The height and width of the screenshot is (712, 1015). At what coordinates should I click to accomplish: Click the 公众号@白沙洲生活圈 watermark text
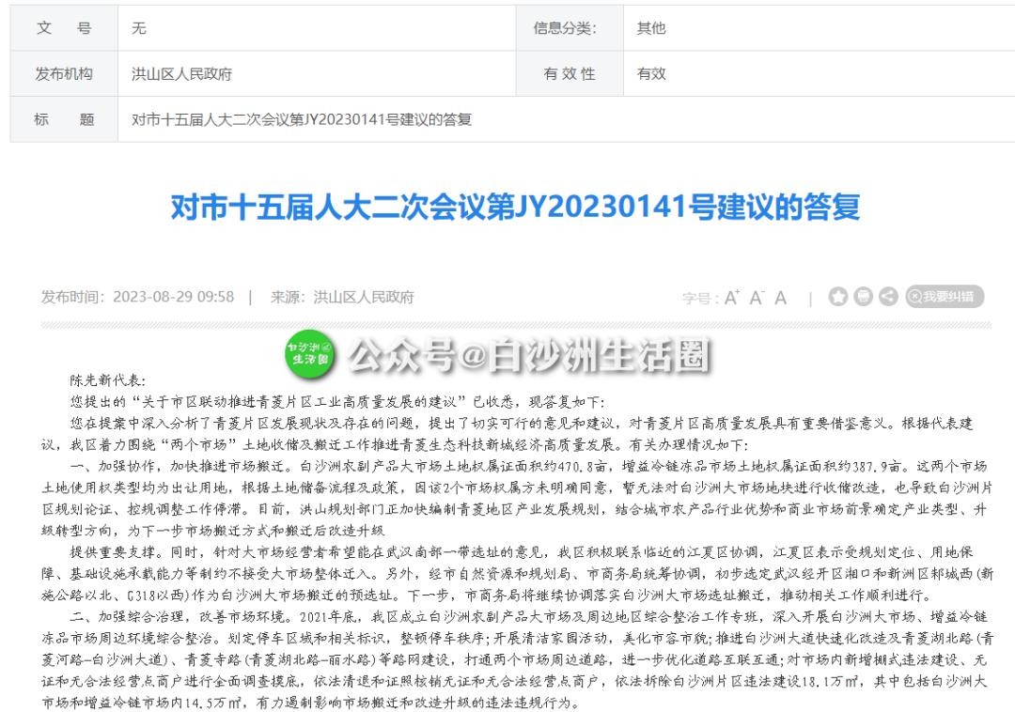point(529,356)
